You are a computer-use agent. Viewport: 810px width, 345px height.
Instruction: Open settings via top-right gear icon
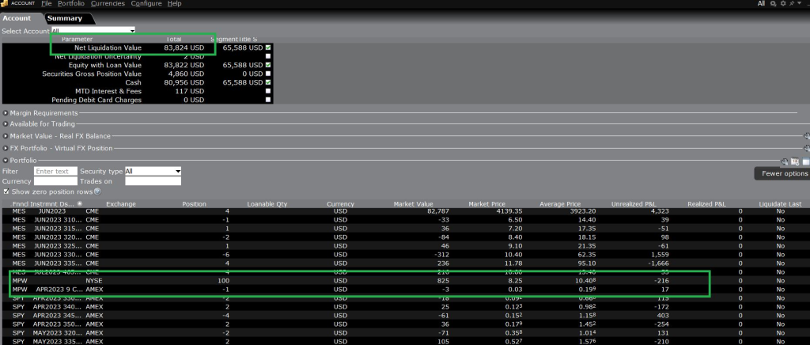782,4
